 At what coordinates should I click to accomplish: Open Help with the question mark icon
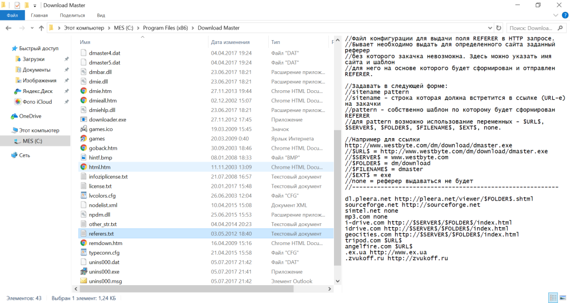pos(563,16)
